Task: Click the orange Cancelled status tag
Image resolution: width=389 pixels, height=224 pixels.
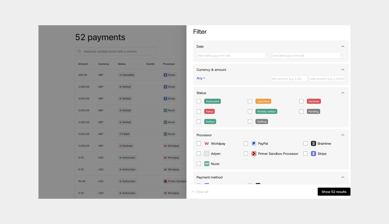Action: point(263,101)
